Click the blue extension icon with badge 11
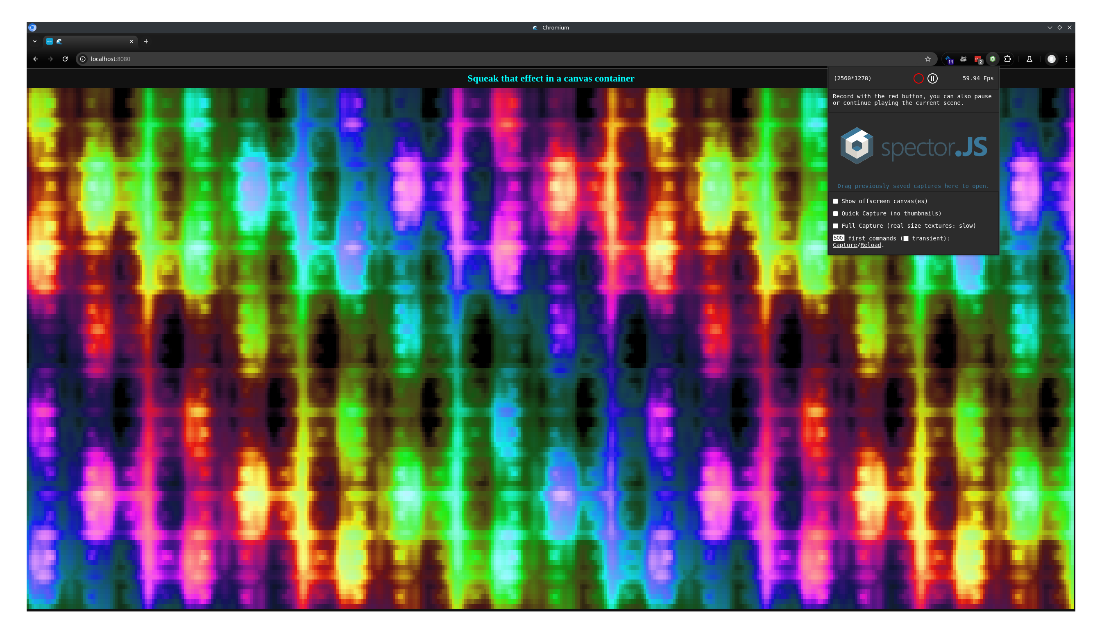 (x=948, y=59)
